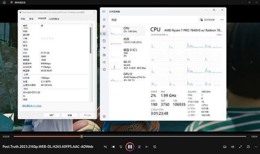Viewport: 260px width, 154px height.
Task: Click AMD Ryzen 7 PRO 7840HS processor name
Action: [x=193, y=30]
